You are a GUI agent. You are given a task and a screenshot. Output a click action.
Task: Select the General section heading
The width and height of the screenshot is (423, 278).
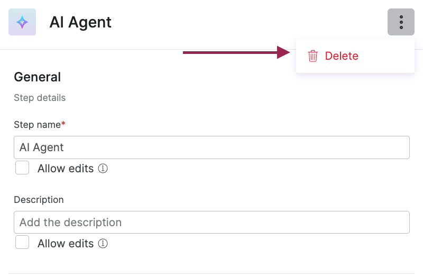[x=37, y=77]
